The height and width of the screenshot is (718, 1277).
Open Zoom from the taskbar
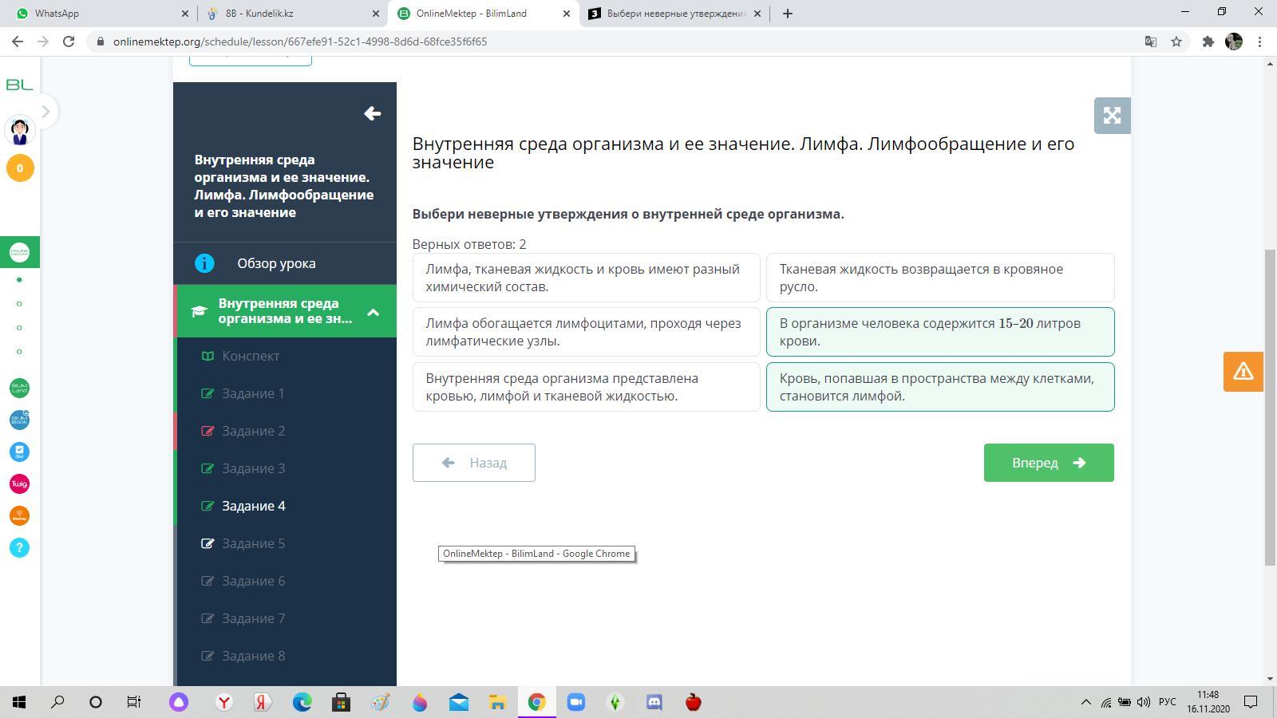pos(576,702)
